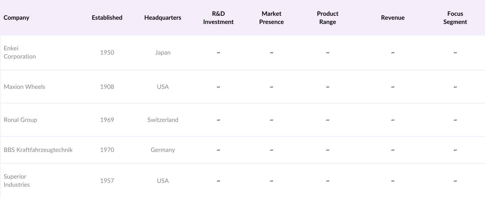Viewport: 485px width, 198px height.
Task: Select the BBS Kraftfahrzeugtechnik company cell
Action: [x=38, y=150]
